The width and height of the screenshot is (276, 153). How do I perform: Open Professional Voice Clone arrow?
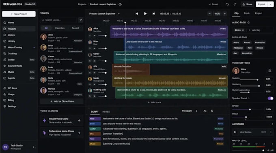pos(79,133)
